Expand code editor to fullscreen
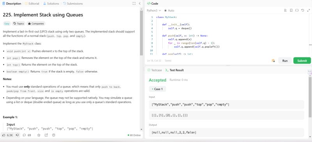 point(308,11)
